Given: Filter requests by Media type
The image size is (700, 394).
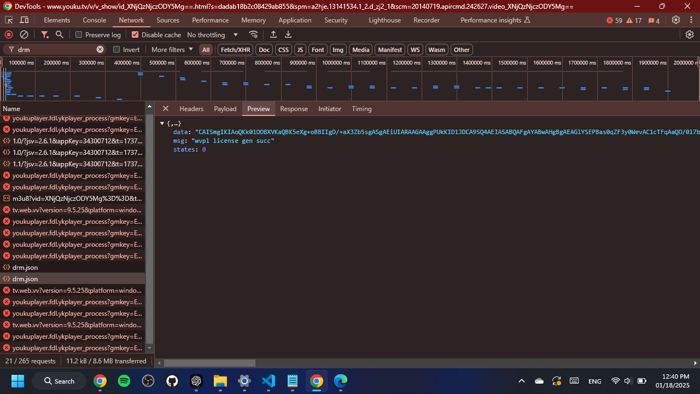Looking at the screenshot, I should click(x=361, y=50).
